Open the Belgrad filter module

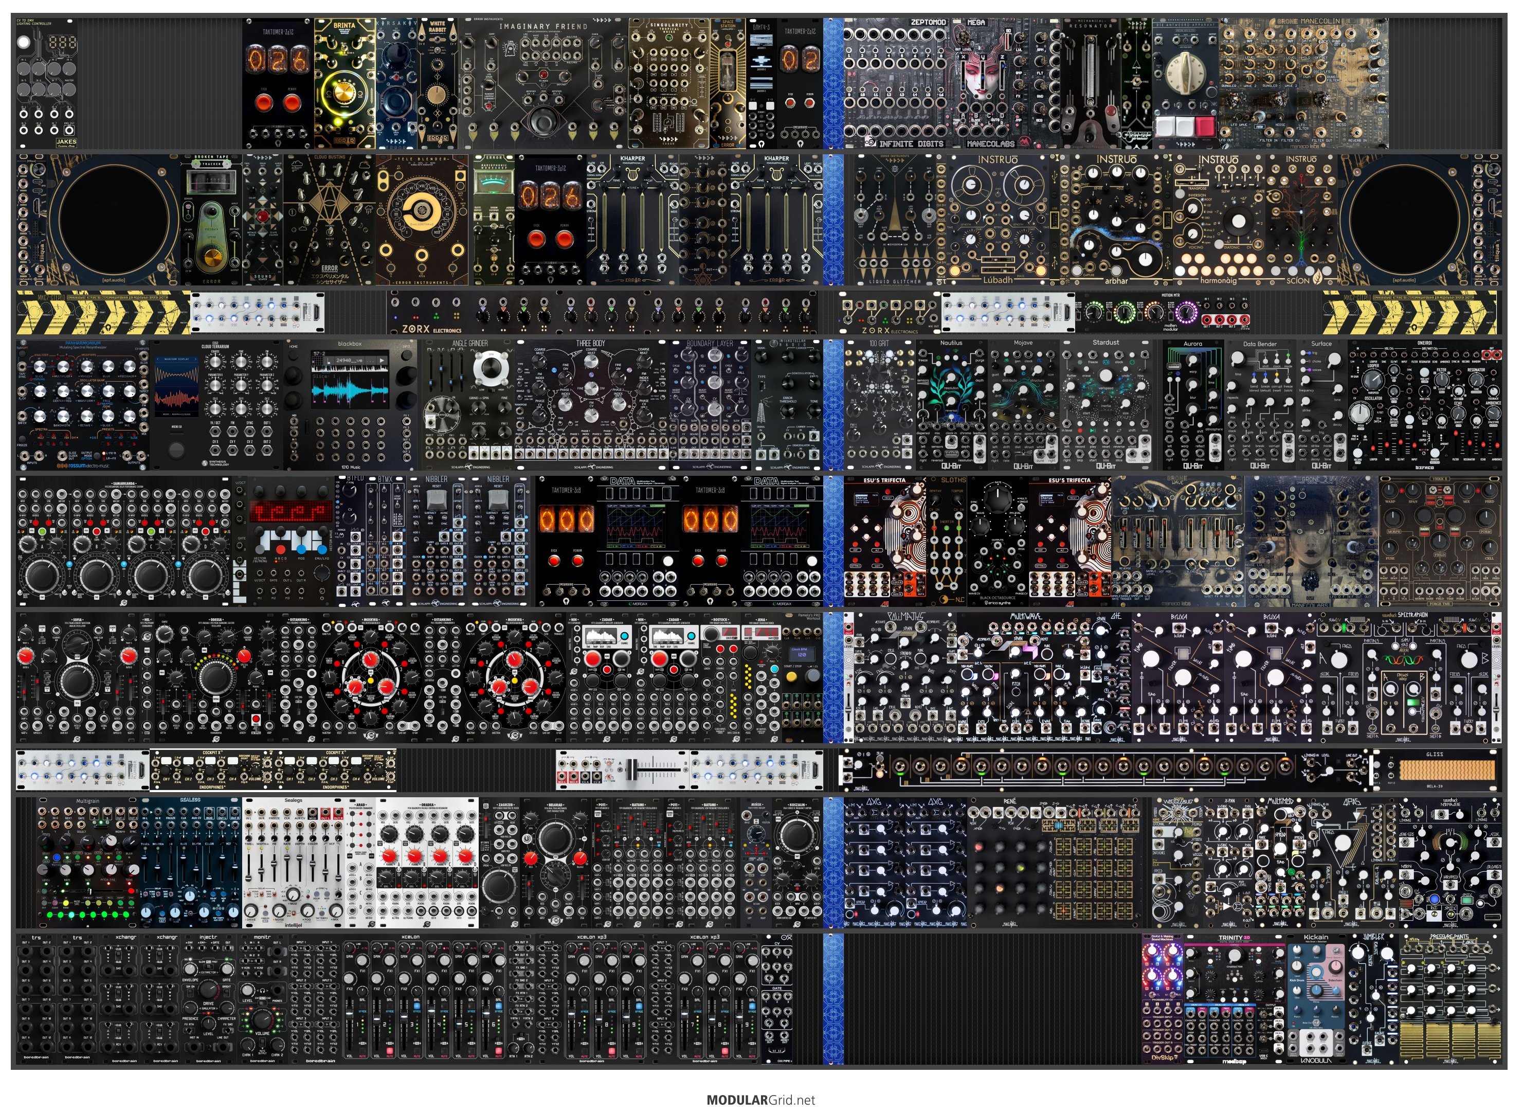[x=555, y=862]
